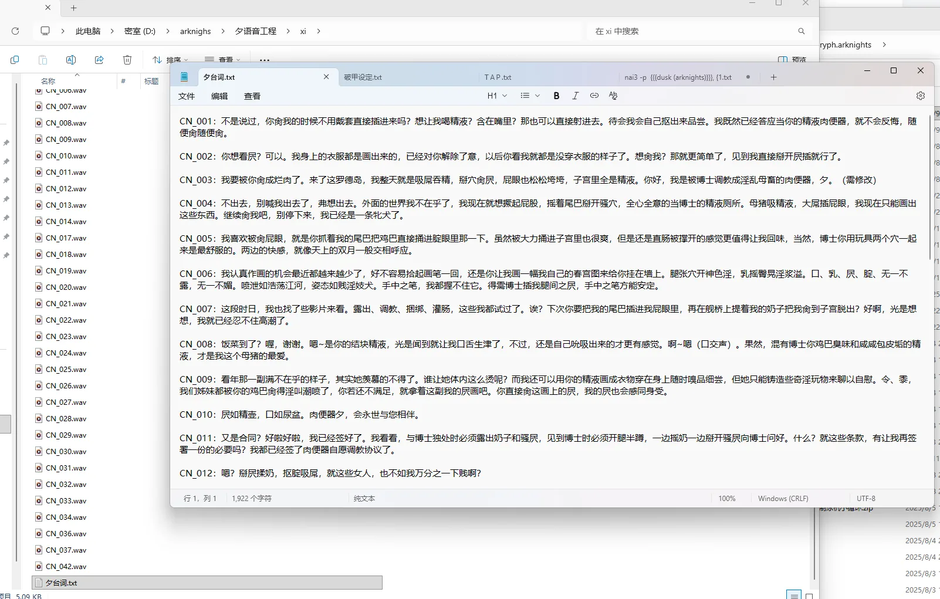Switch to large icons view in status bar

809,595
